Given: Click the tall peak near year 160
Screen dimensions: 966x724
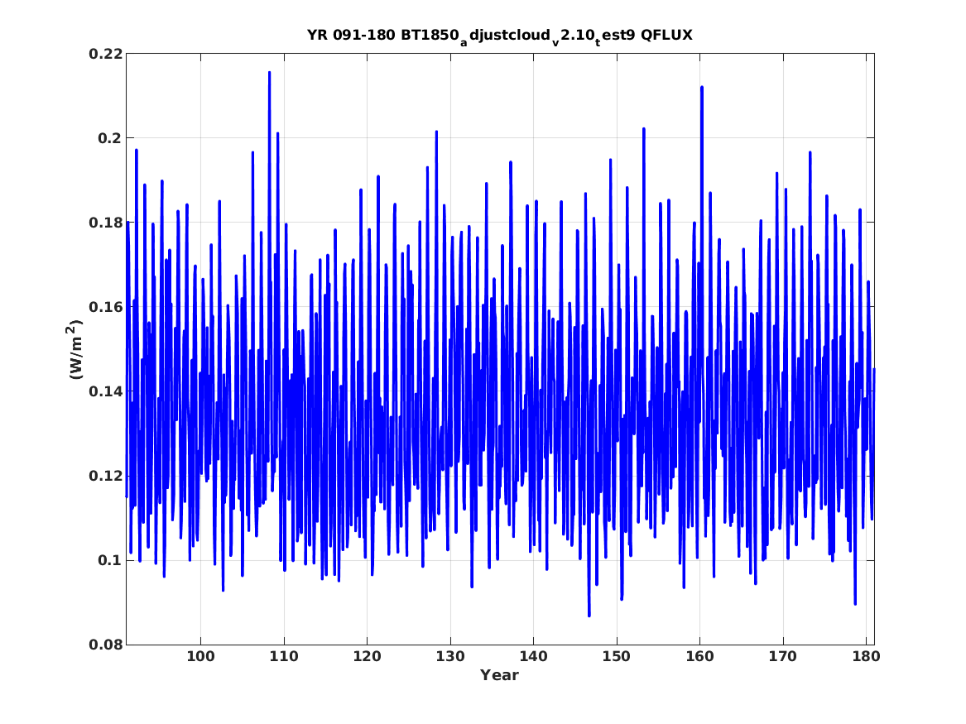Looking at the screenshot, I should [702, 88].
